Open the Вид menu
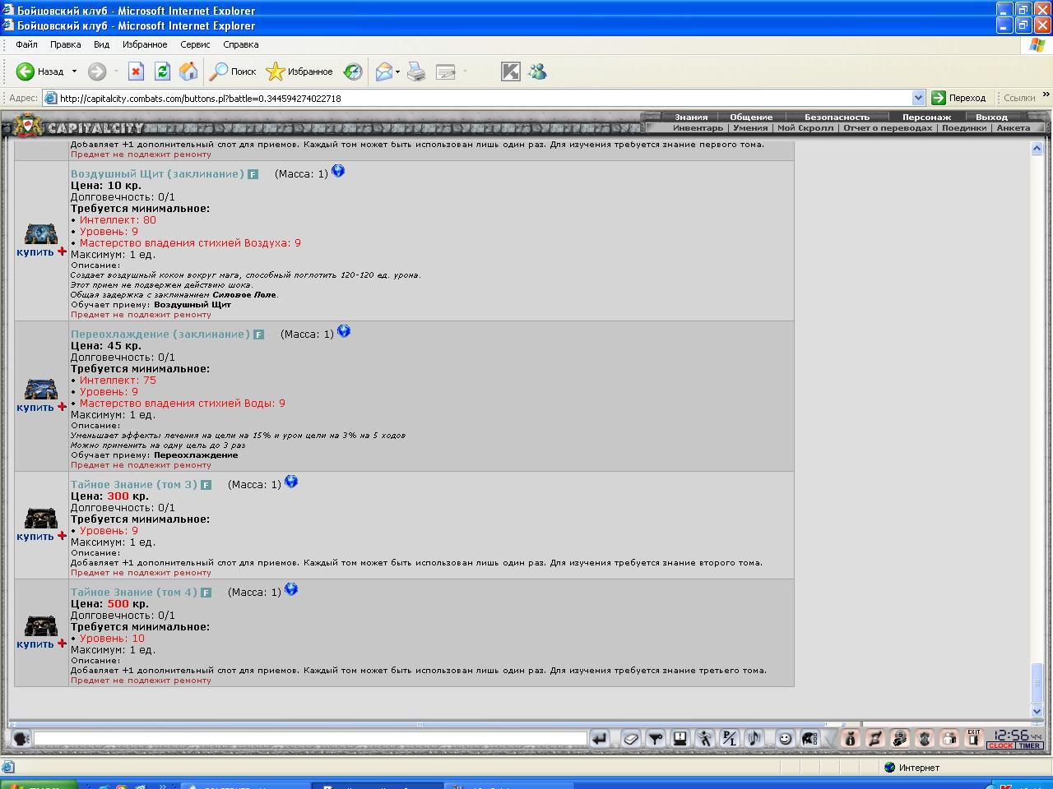Screen dimensions: 1053x789 pos(101,44)
